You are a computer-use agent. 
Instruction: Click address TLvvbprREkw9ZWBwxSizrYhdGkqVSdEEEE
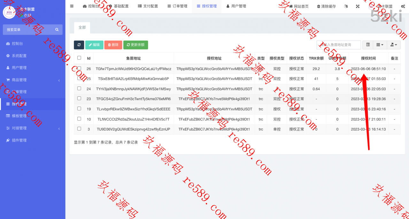(x=134, y=109)
